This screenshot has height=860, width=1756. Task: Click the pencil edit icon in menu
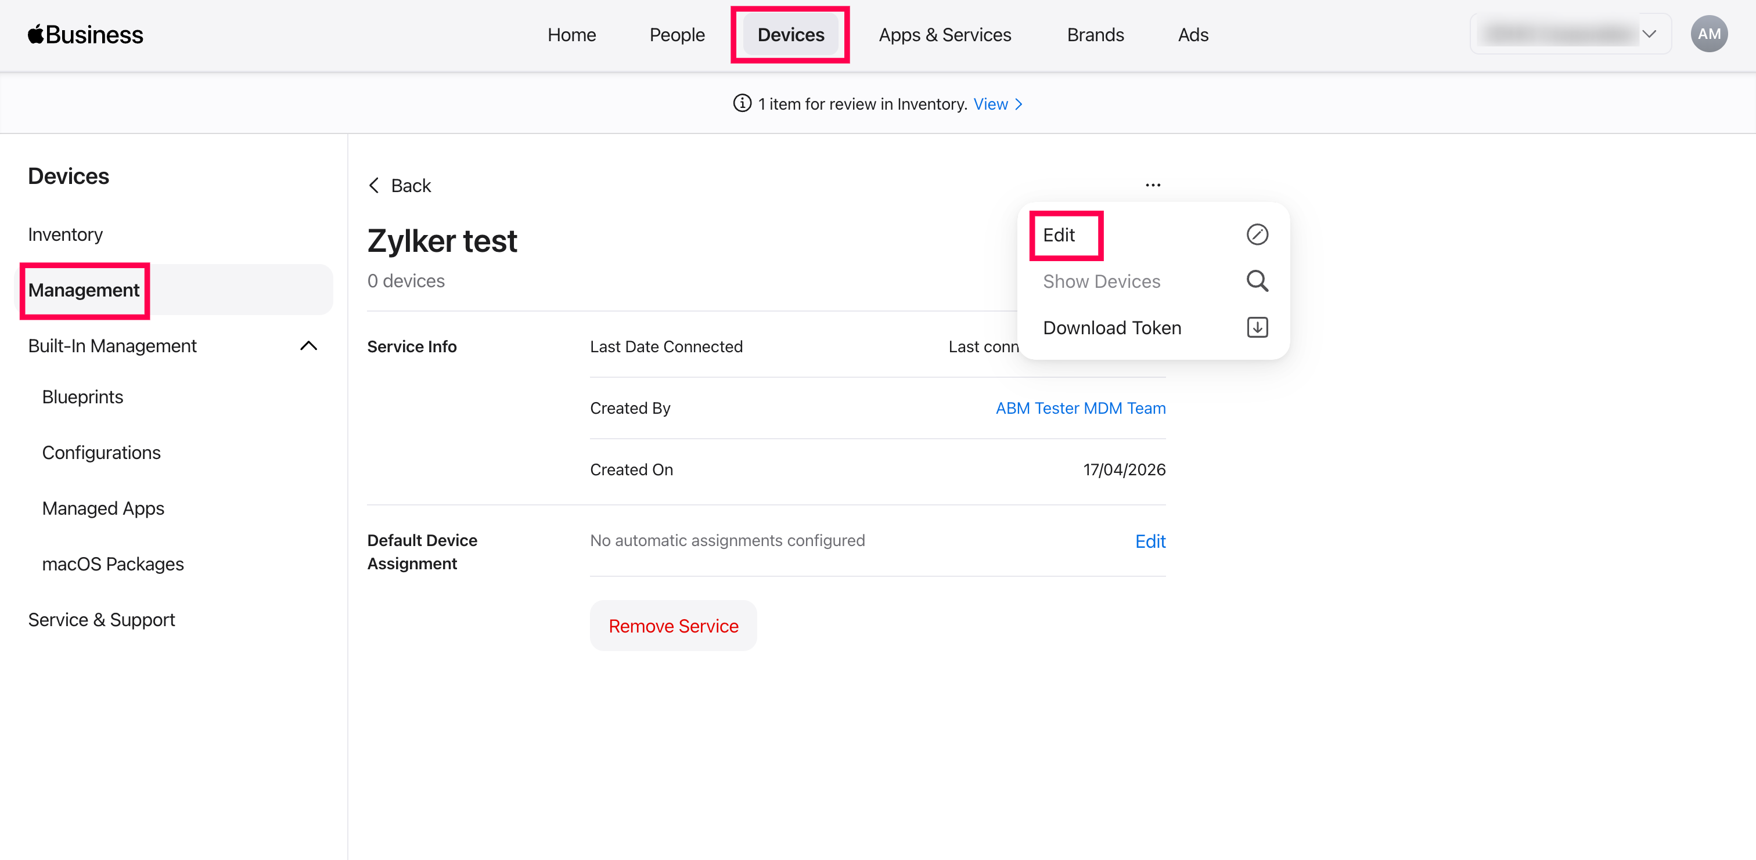[x=1257, y=234]
